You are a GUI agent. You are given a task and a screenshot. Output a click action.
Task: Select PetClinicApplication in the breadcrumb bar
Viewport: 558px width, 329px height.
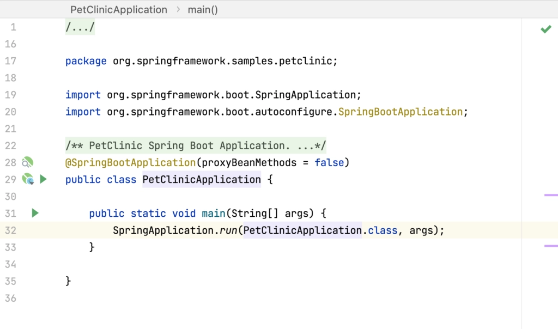point(118,10)
